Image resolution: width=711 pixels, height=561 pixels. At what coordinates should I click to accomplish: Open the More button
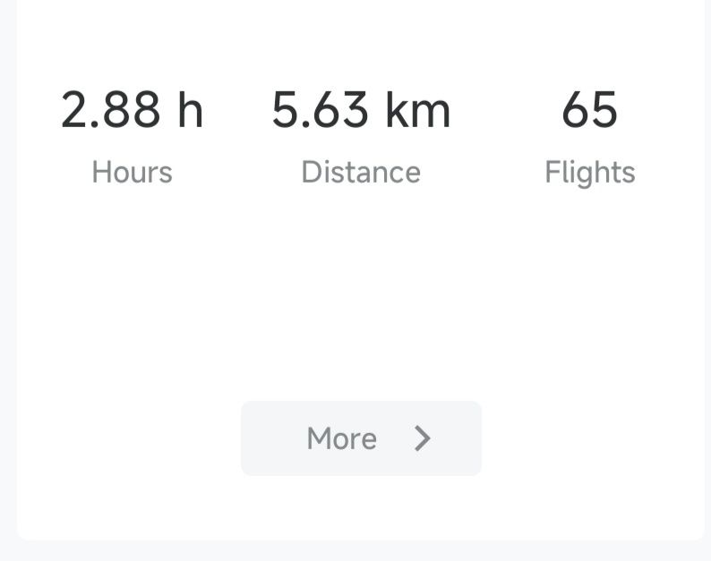click(x=361, y=438)
